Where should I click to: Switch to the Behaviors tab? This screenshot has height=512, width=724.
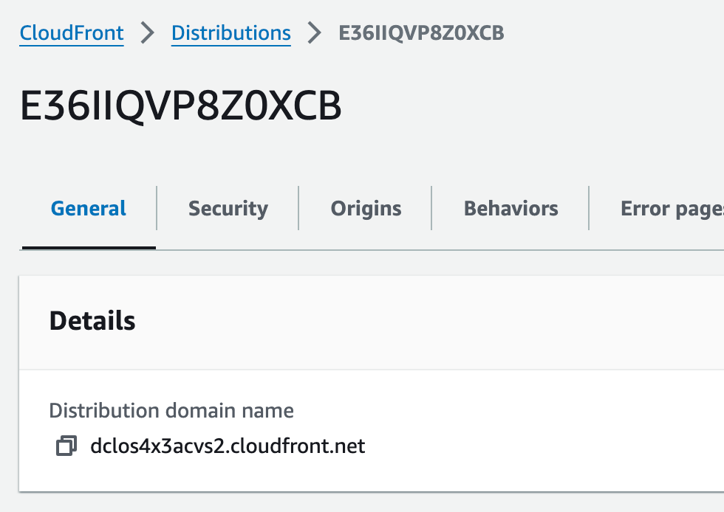coord(510,209)
